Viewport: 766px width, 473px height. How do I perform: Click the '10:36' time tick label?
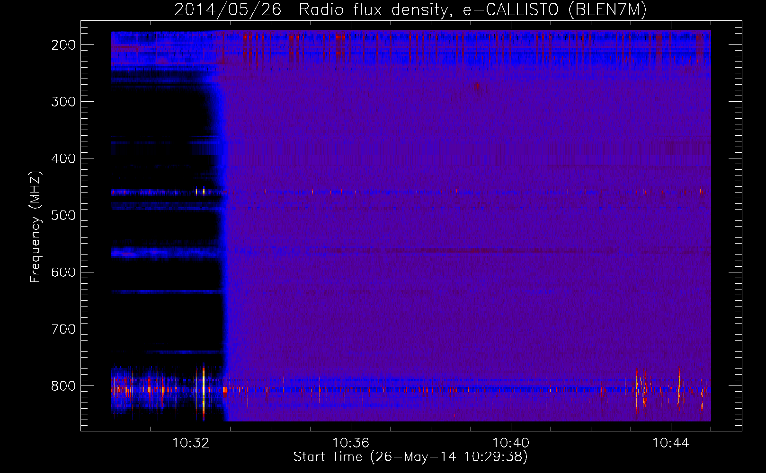(351, 443)
